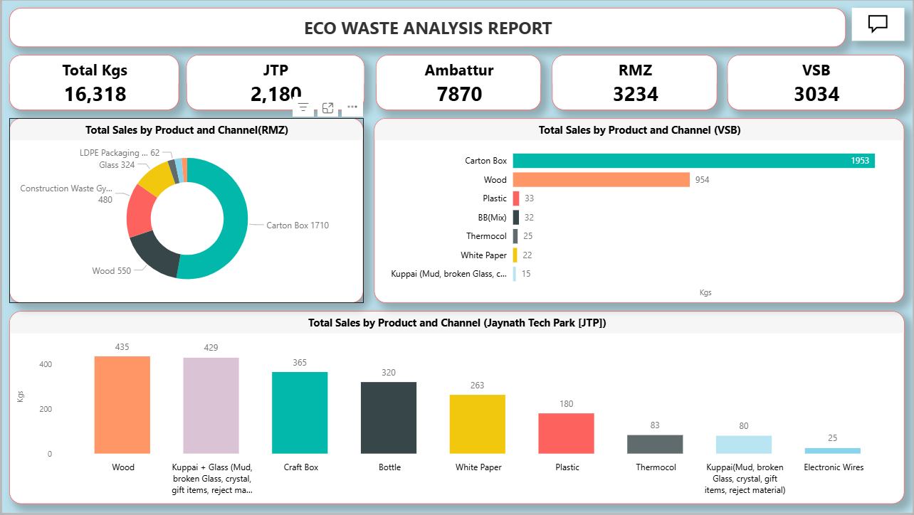Click the filter icon on RMZ donut visual
The height and width of the screenshot is (515, 914).
[303, 107]
